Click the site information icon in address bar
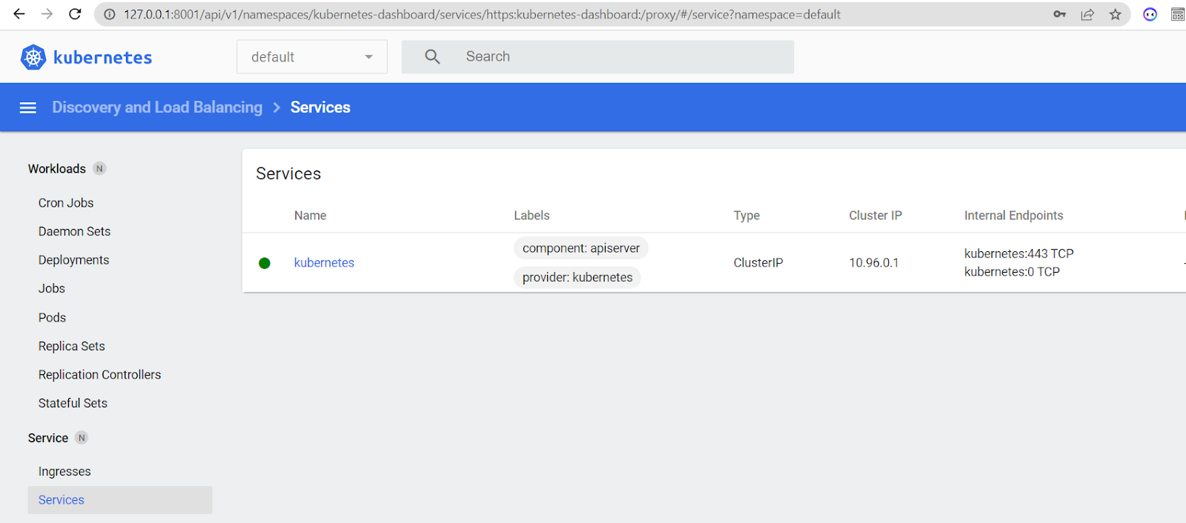This screenshot has height=523, width=1186. point(110,14)
